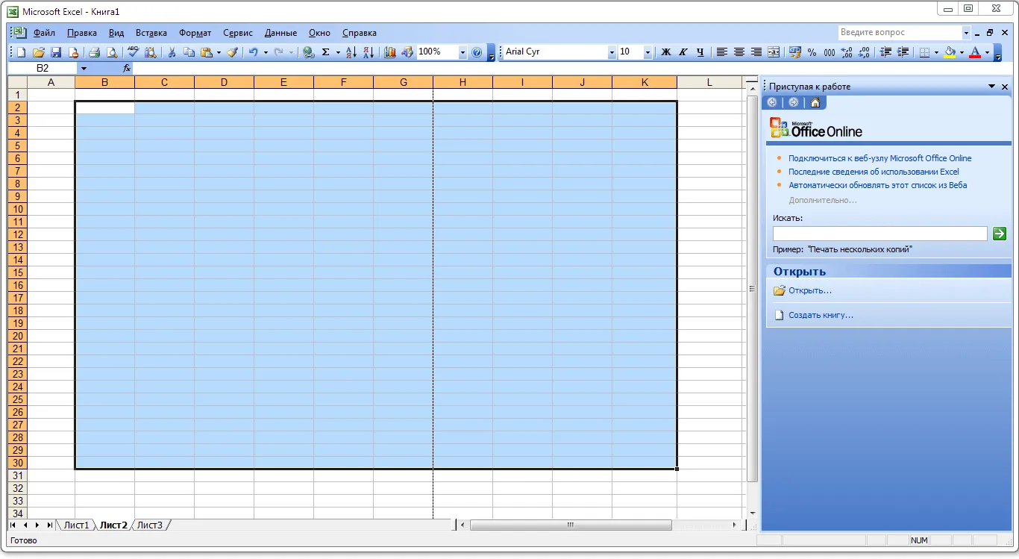Click the Format Painter brush icon

233,52
